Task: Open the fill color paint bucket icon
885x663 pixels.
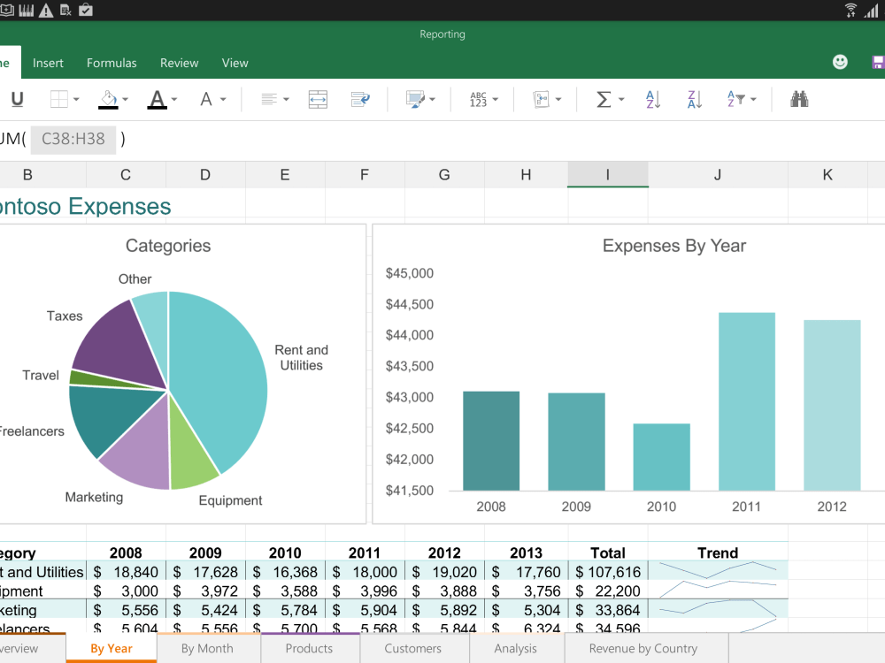Action: point(106,99)
